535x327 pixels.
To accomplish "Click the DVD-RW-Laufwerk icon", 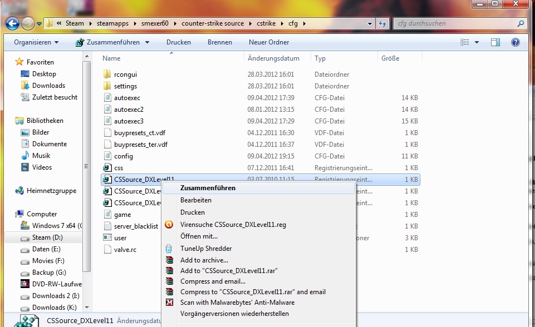I will click(25, 284).
